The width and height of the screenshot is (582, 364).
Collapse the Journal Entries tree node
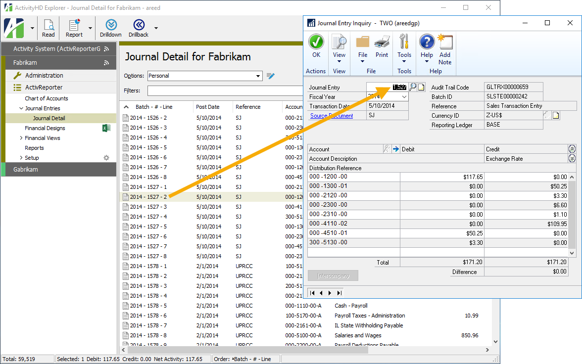pos(21,108)
